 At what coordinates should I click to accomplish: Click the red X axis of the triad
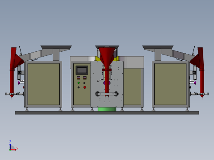[13, 150]
